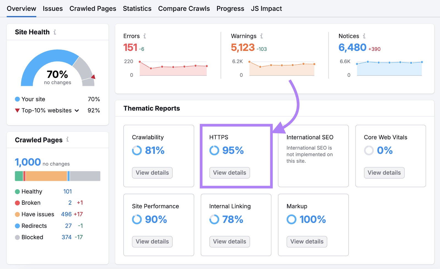Image resolution: width=440 pixels, height=269 pixels.
Task: Select the HTTPS 95% donut chart icon
Action: [x=214, y=151]
